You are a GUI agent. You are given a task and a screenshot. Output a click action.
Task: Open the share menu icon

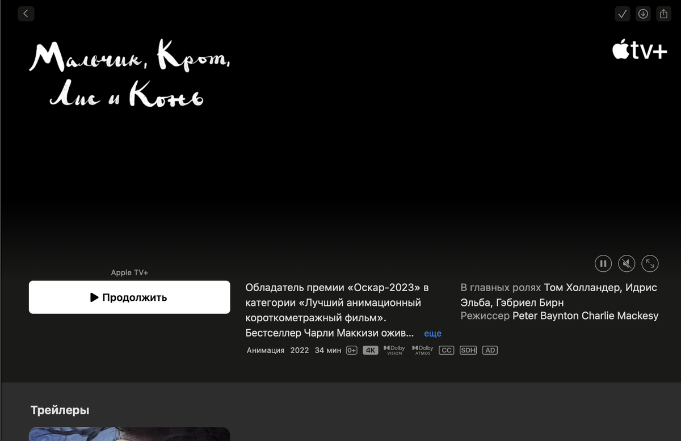click(663, 14)
